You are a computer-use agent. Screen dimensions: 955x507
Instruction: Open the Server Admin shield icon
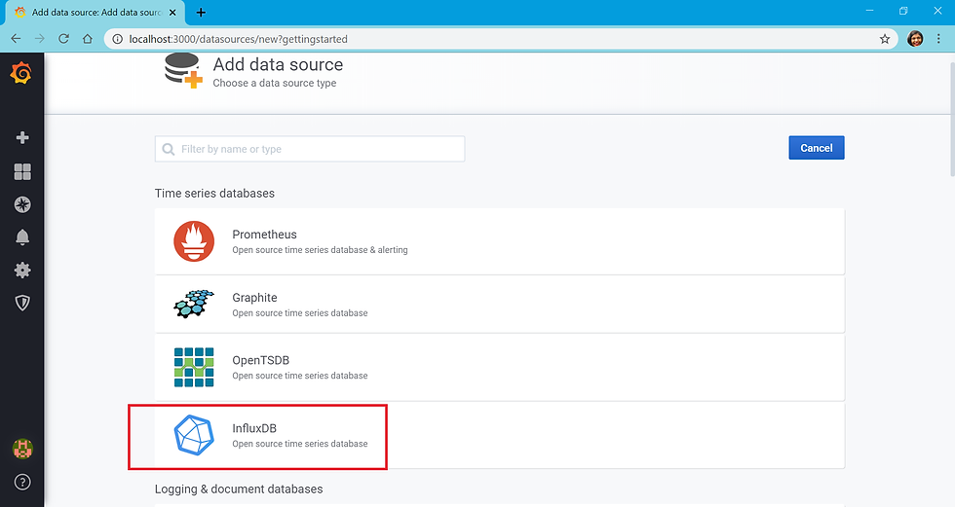click(22, 303)
